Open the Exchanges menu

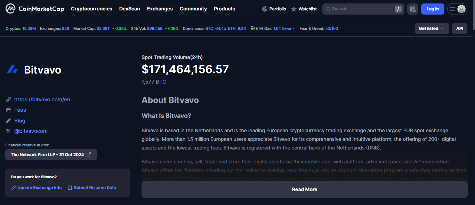(160, 9)
